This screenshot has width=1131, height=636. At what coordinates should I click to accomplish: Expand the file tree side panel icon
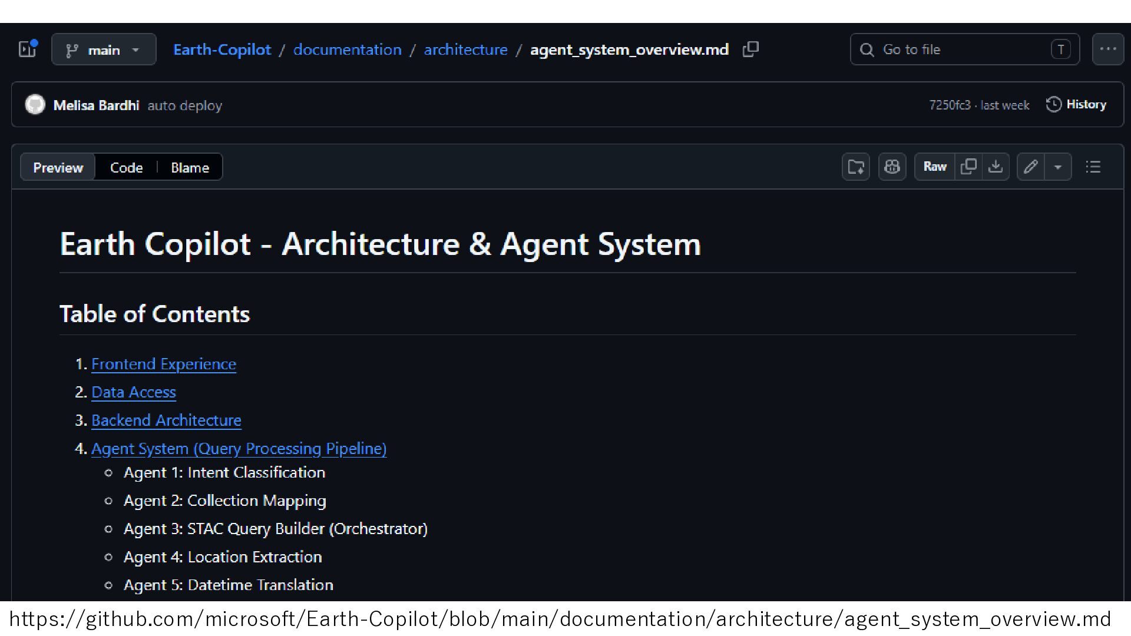pyautogui.click(x=28, y=49)
